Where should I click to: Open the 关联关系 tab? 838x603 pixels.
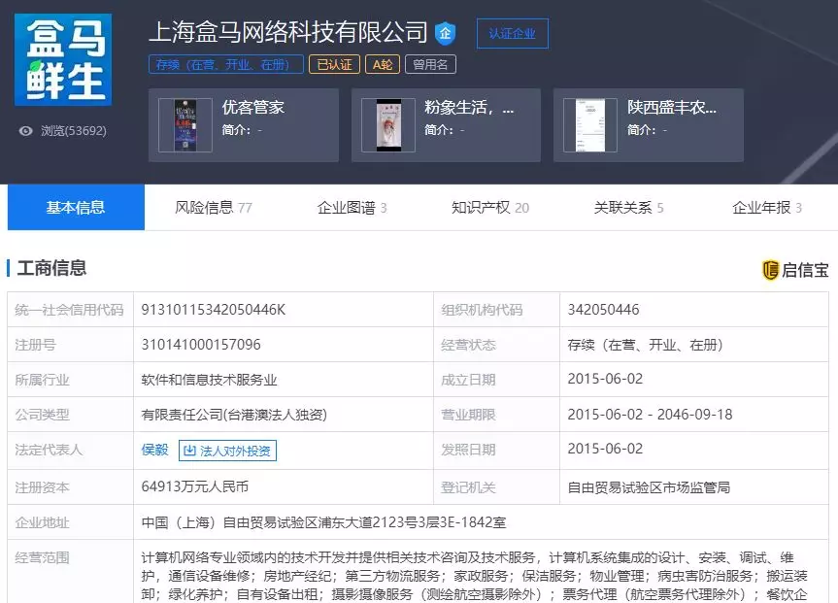[x=628, y=208]
